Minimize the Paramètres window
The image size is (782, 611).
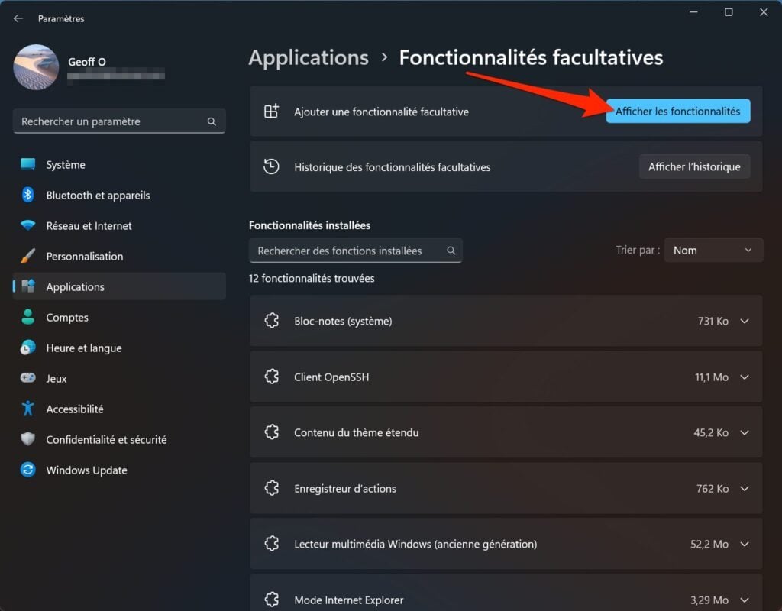[693, 12]
